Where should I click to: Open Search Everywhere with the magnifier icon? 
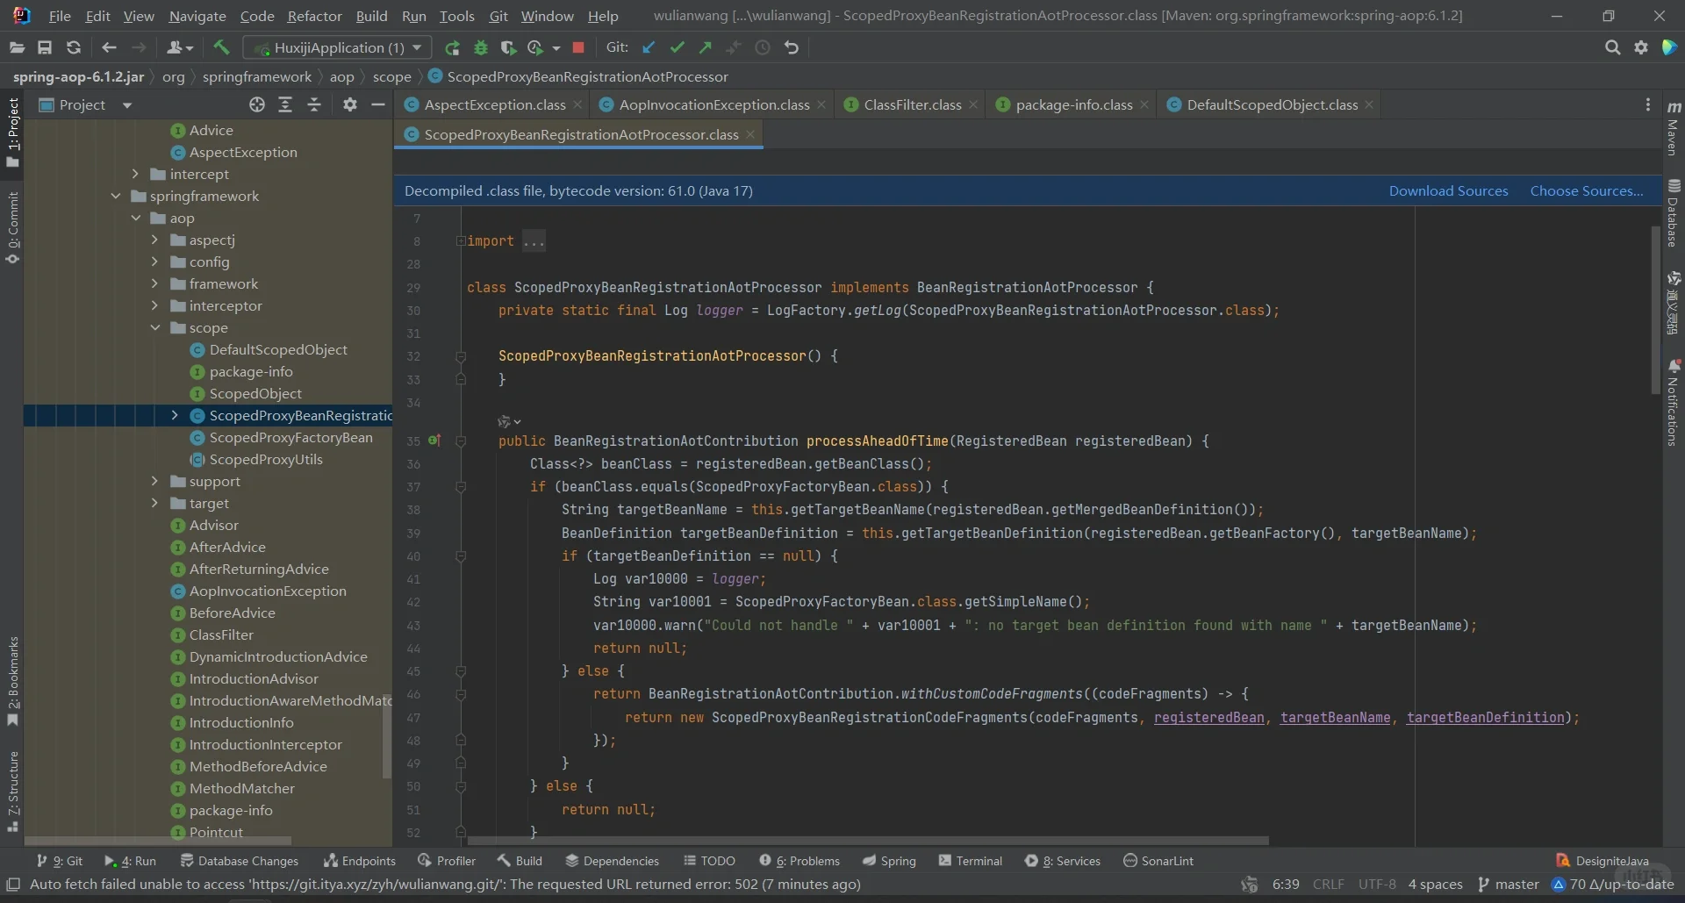1612,47
